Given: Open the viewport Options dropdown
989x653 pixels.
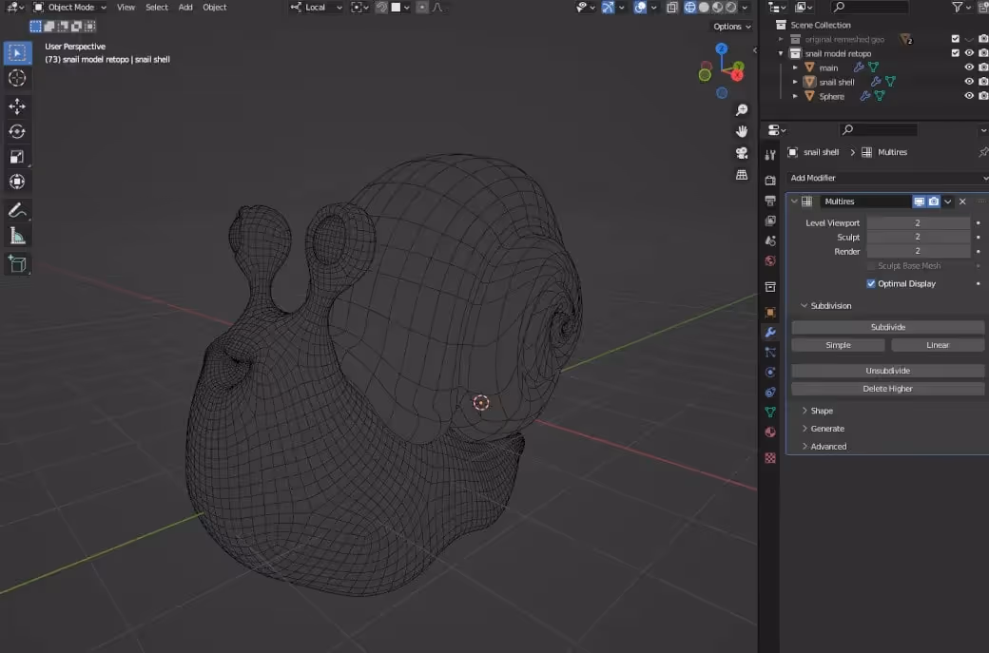Looking at the screenshot, I should pyautogui.click(x=731, y=27).
